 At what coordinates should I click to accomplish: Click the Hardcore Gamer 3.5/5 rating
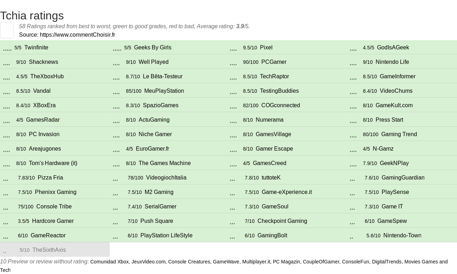pos(55,221)
